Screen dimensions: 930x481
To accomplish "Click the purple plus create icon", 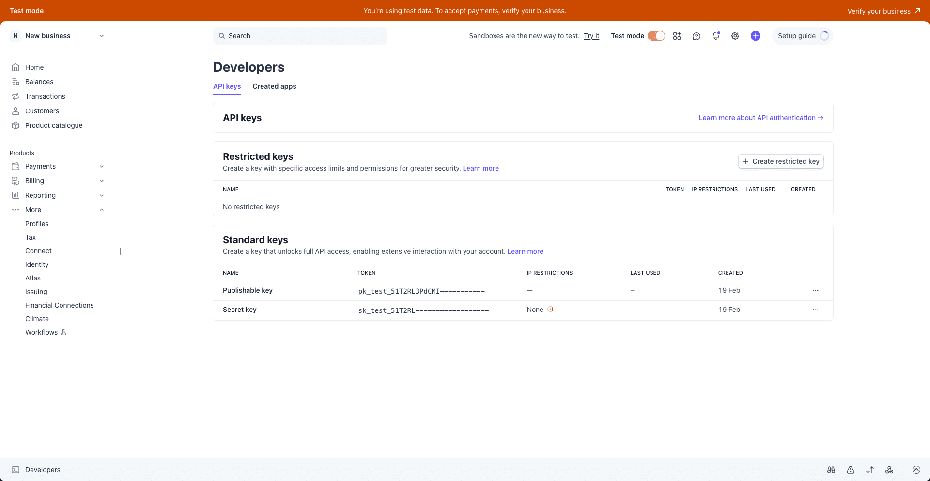I will tap(755, 36).
